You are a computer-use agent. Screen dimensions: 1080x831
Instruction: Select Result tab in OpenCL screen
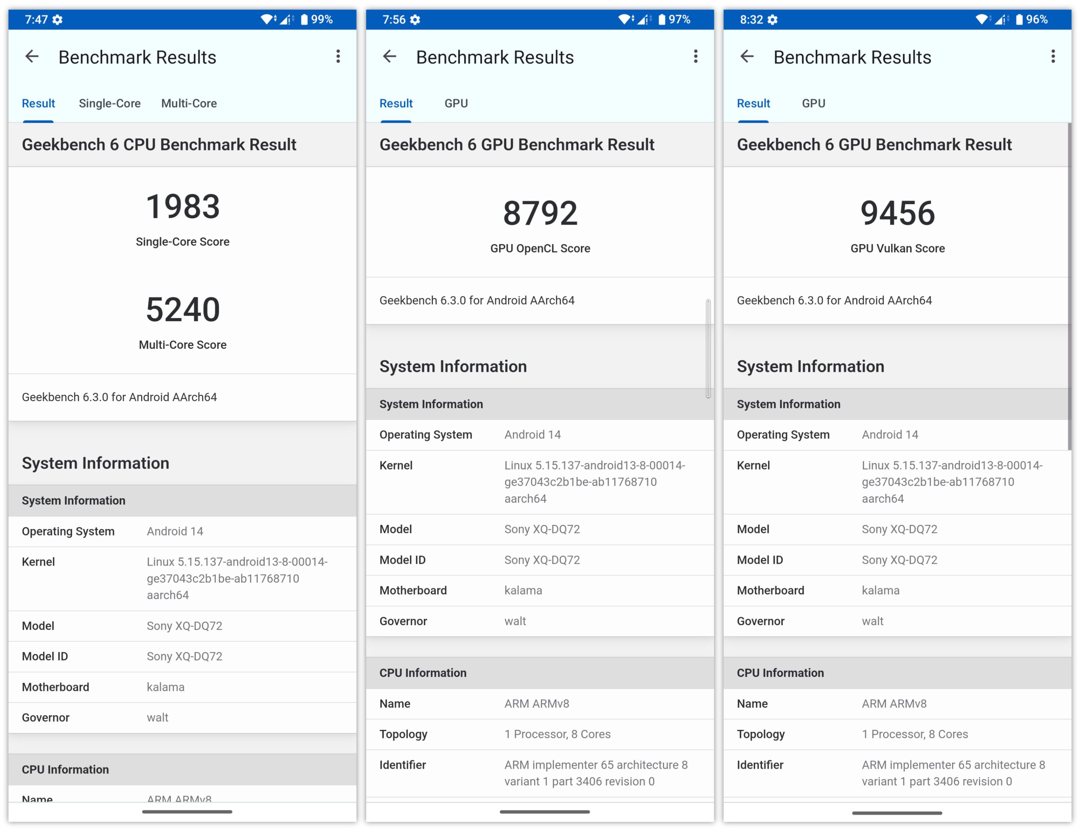point(395,103)
